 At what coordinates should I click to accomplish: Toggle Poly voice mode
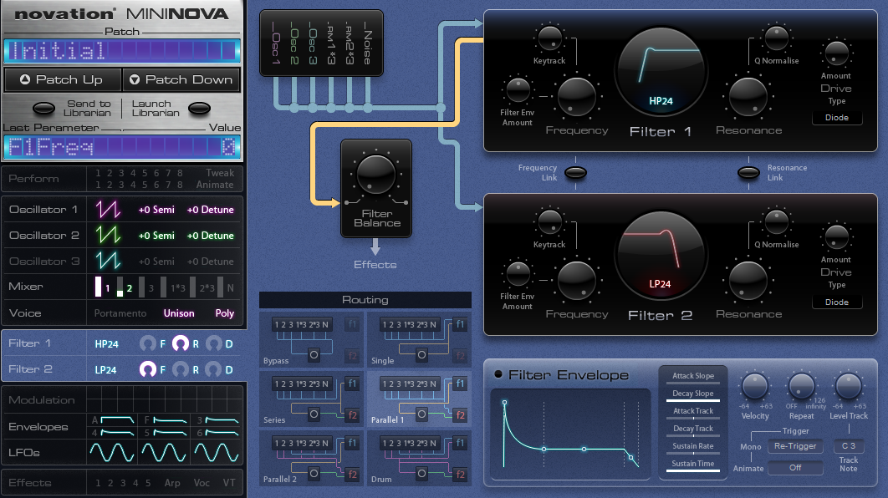225,313
